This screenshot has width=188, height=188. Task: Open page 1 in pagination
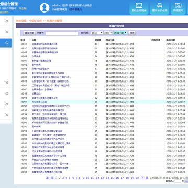click(56, 178)
